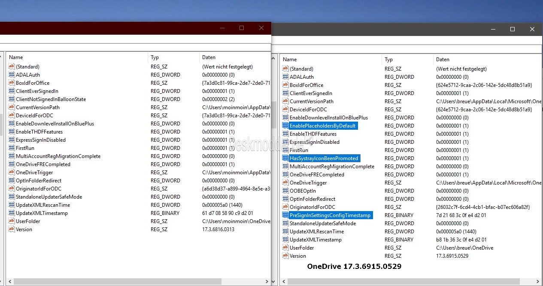This screenshot has height=286, width=543.
Task: Maximize the left registry window
Action: click(242, 28)
